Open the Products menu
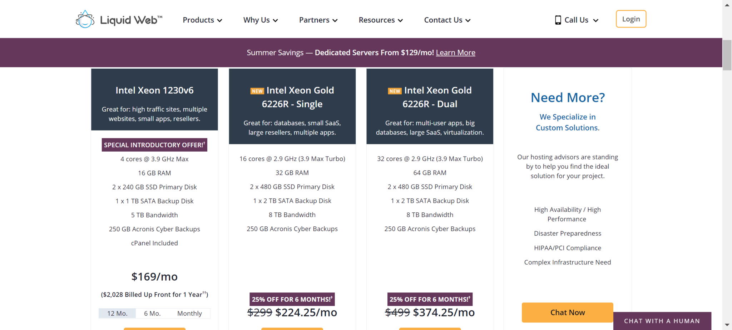The height and width of the screenshot is (330, 732). tap(202, 20)
